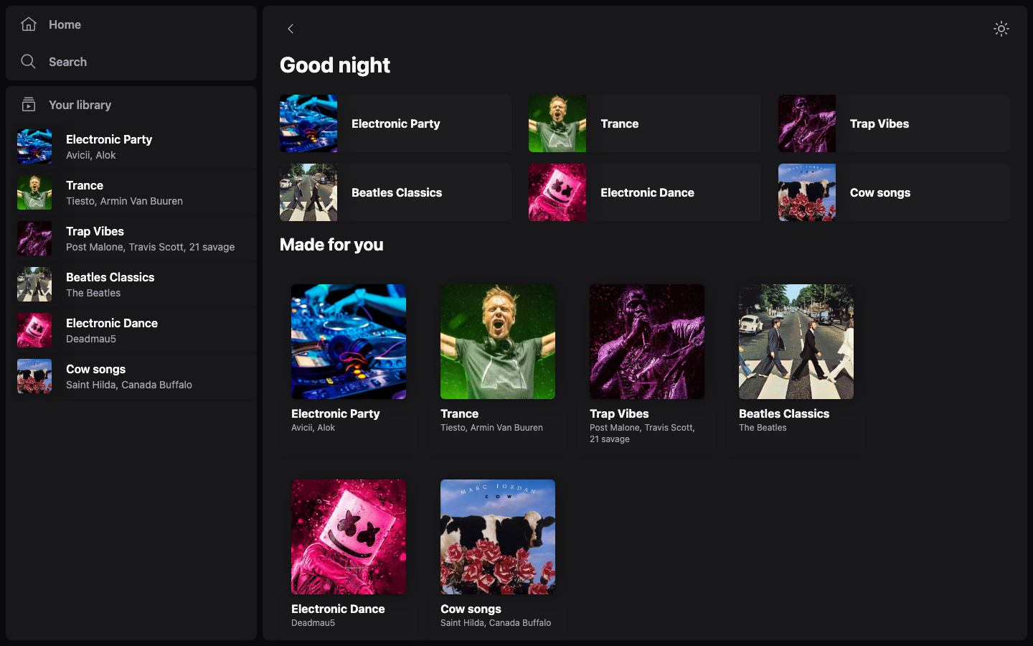
Task: Click the Home house icon
Action: pos(29,24)
